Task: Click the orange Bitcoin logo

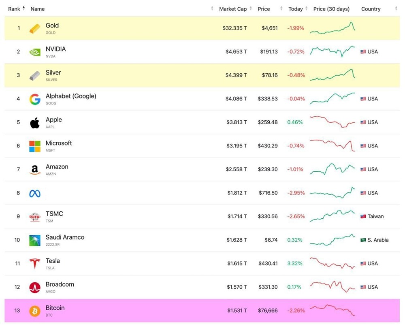Action: (35, 311)
